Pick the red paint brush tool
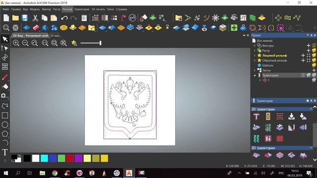317x178 pixels. 5,77
